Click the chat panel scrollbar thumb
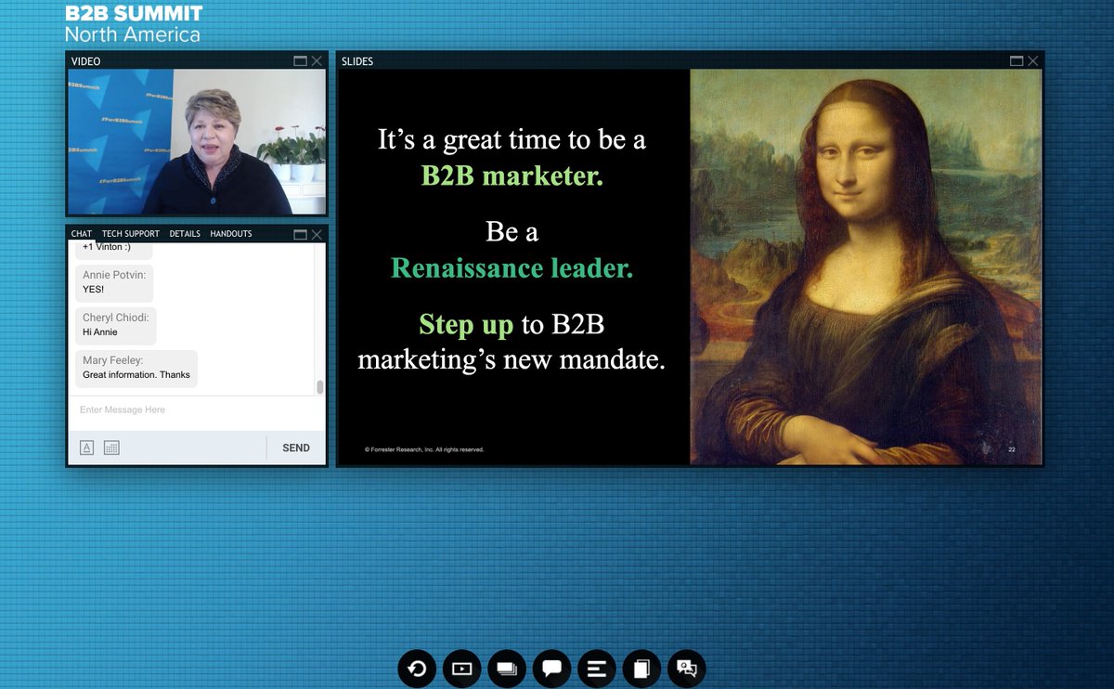The image size is (1114, 689). pos(320,386)
